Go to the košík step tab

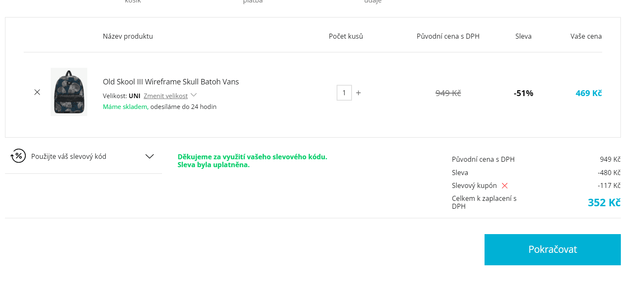coord(133,2)
